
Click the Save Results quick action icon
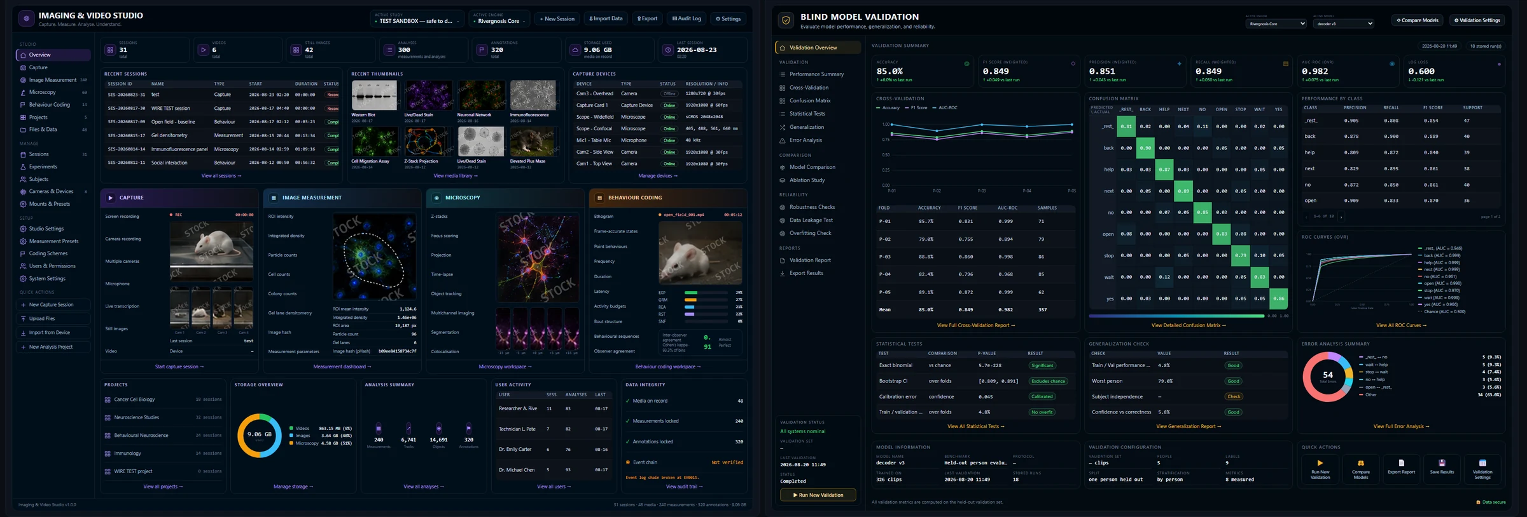click(1442, 463)
